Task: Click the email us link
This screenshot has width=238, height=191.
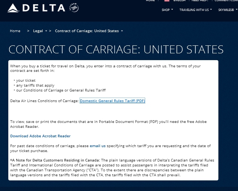Action: click(98, 146)
